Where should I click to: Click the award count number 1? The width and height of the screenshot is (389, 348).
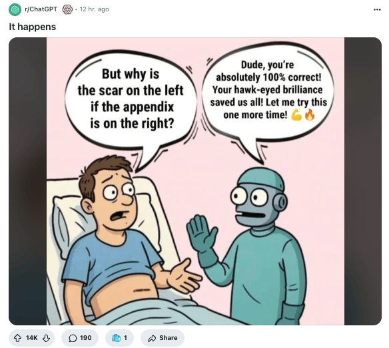coord(125,338)
